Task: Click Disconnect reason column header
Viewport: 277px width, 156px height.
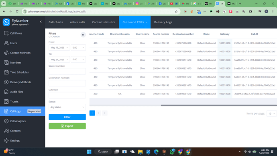Action: coord(120,34)
